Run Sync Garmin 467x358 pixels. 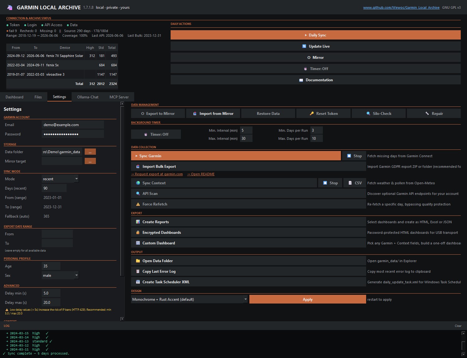[x=236, y=156]
